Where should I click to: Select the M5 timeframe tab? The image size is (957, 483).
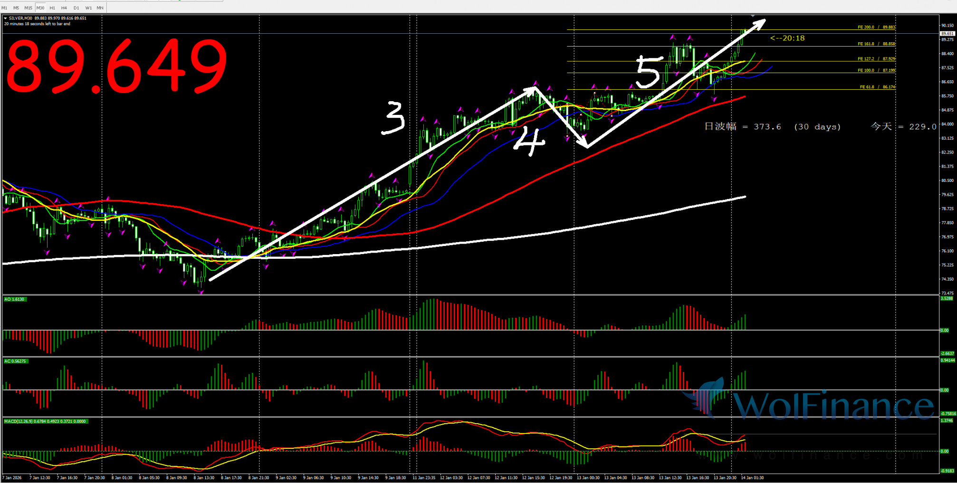tap(16, 8)
